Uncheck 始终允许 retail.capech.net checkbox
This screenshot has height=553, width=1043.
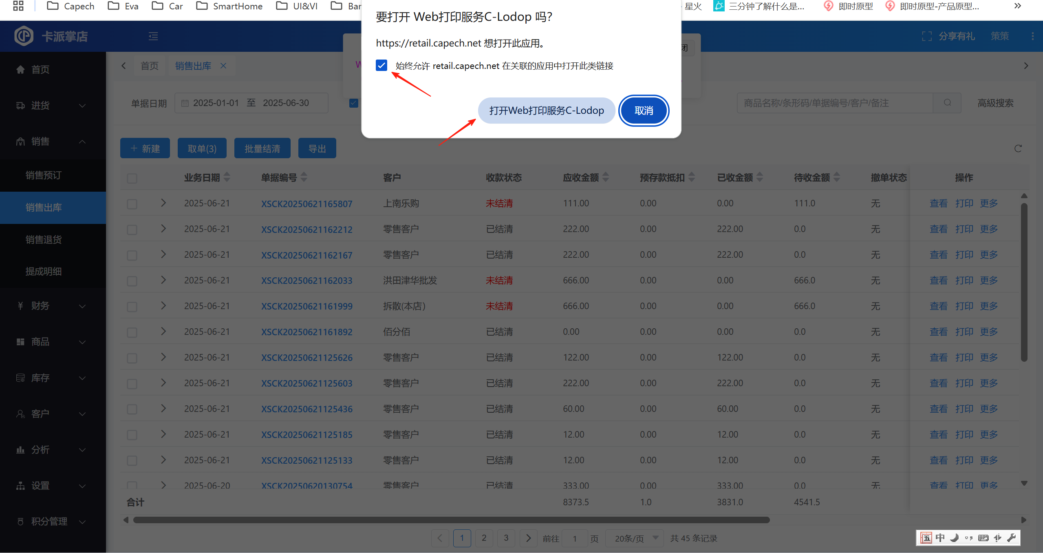(x=381, y=65)
